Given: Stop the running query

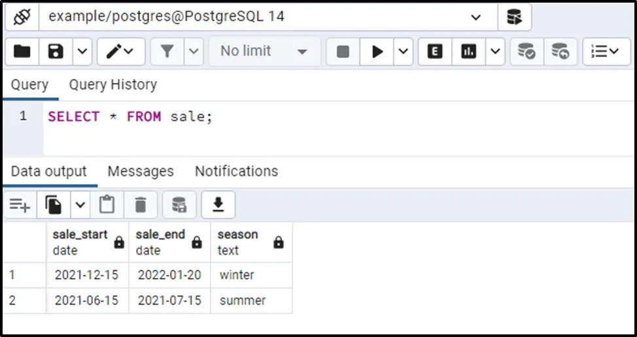Looking at the screenshot, I should point(343,51).
